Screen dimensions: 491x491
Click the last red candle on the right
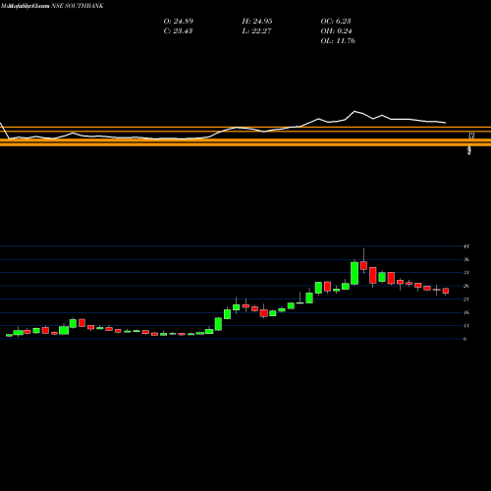pyautogui.click(x=446, y=291)
